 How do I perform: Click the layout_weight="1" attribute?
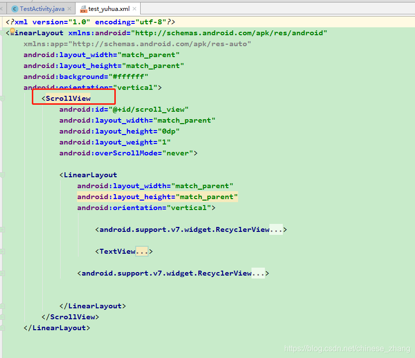coord(115,142)
